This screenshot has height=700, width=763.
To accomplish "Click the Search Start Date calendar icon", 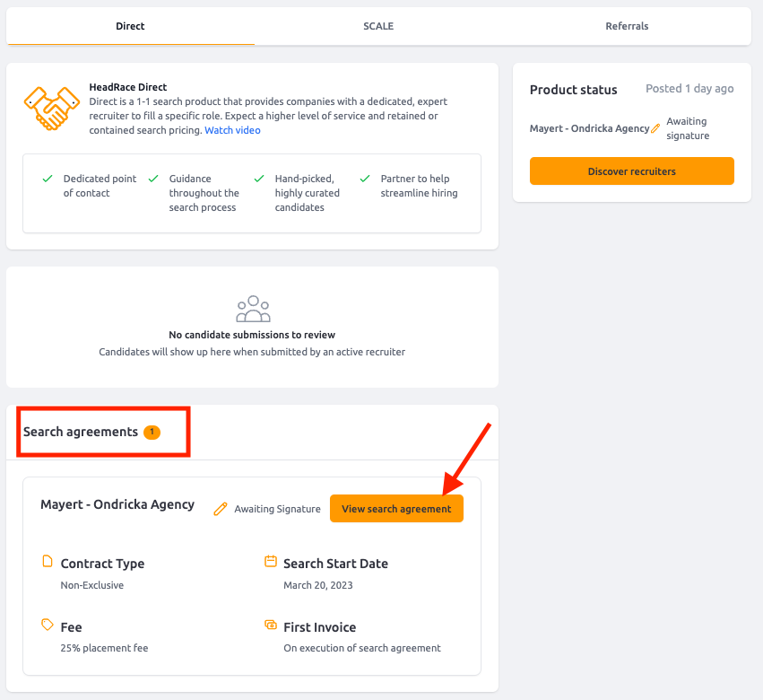I will [x=271, y=561].
